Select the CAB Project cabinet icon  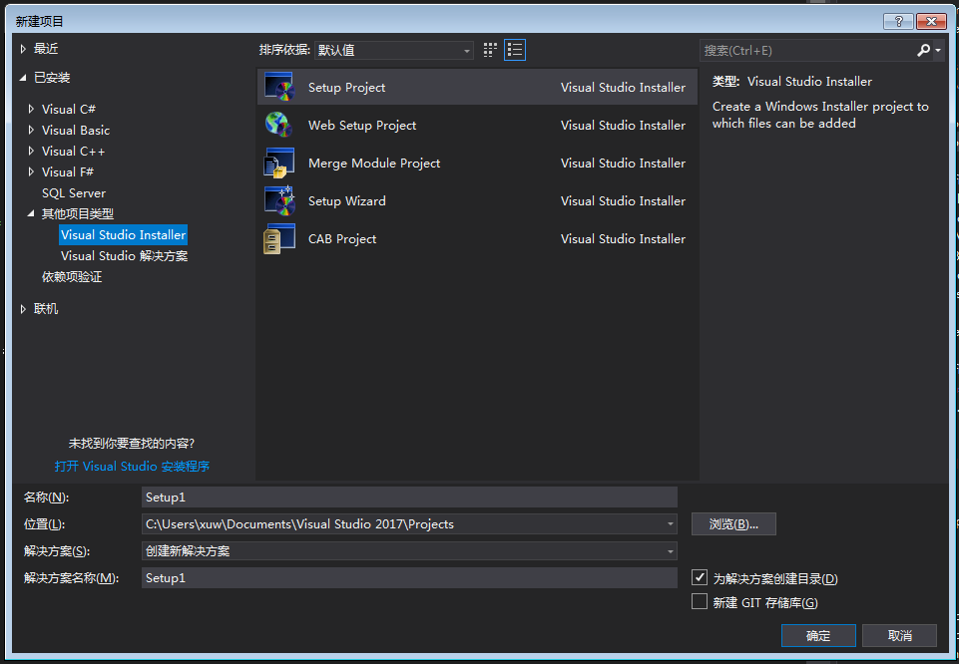(279, 238)
